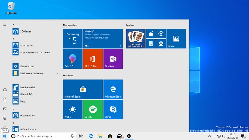
Task: Click the # section header in app list
Action: (x=13, y=25)
